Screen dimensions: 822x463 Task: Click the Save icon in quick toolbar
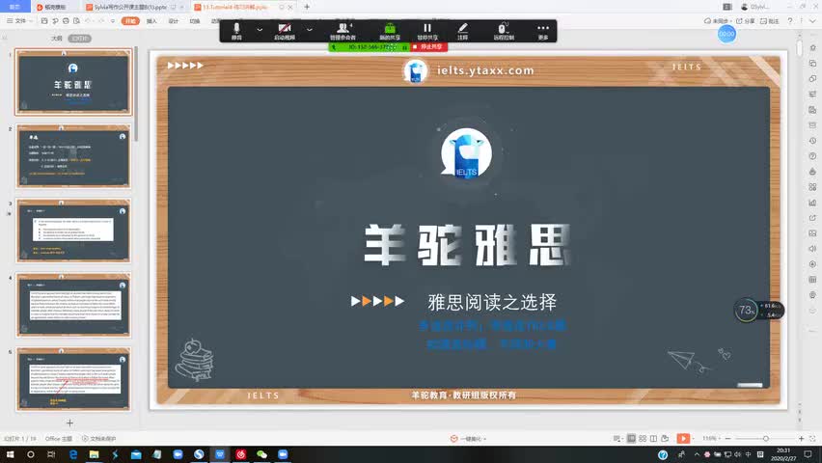pyautogui.click(x=44, y=21)
